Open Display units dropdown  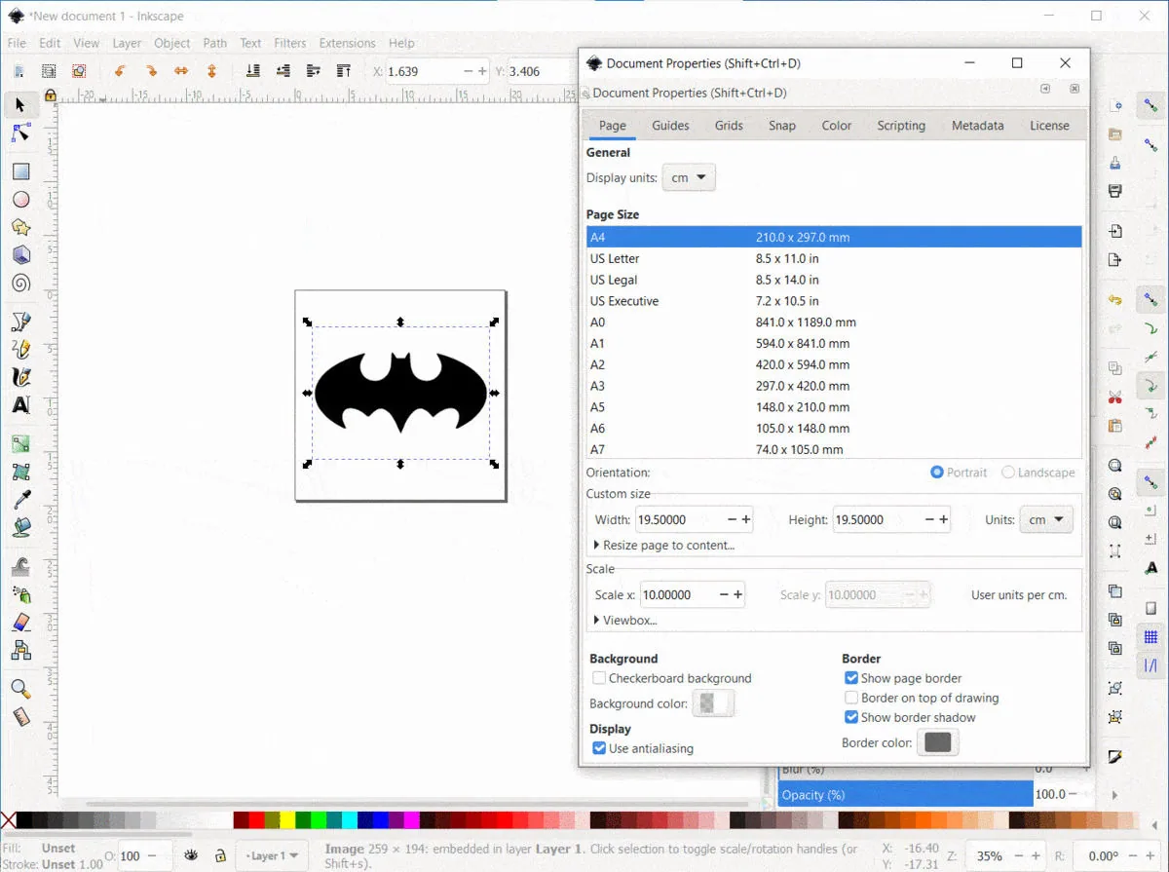689,178
